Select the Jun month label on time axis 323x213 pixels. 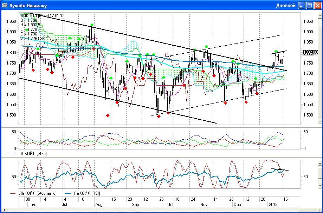[x=32, y=205]
